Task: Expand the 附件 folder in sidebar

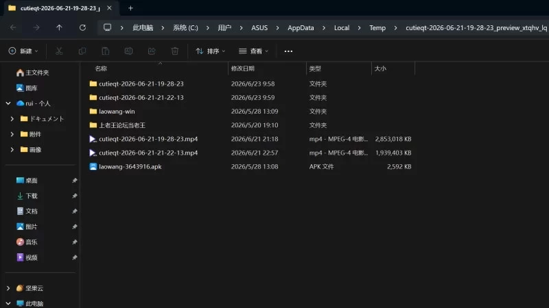Action: [x=12, y=134]
